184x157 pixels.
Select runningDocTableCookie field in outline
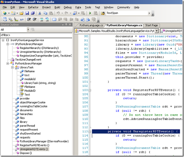click(33, 106)
